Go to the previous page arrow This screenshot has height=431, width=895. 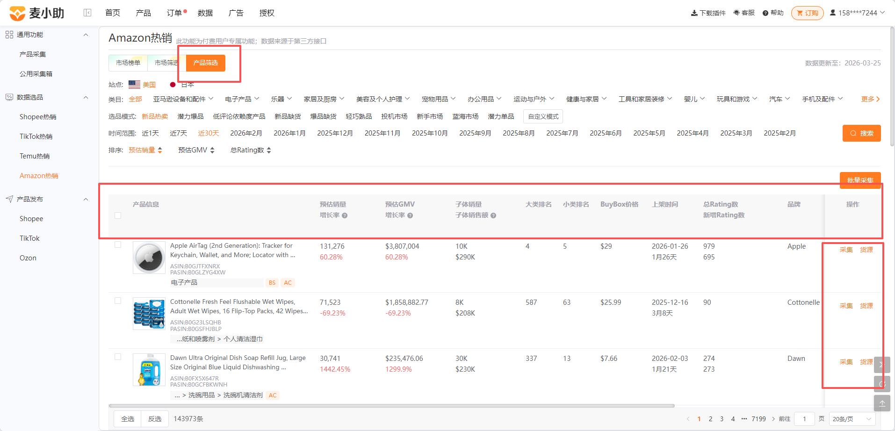coord(688,419)
